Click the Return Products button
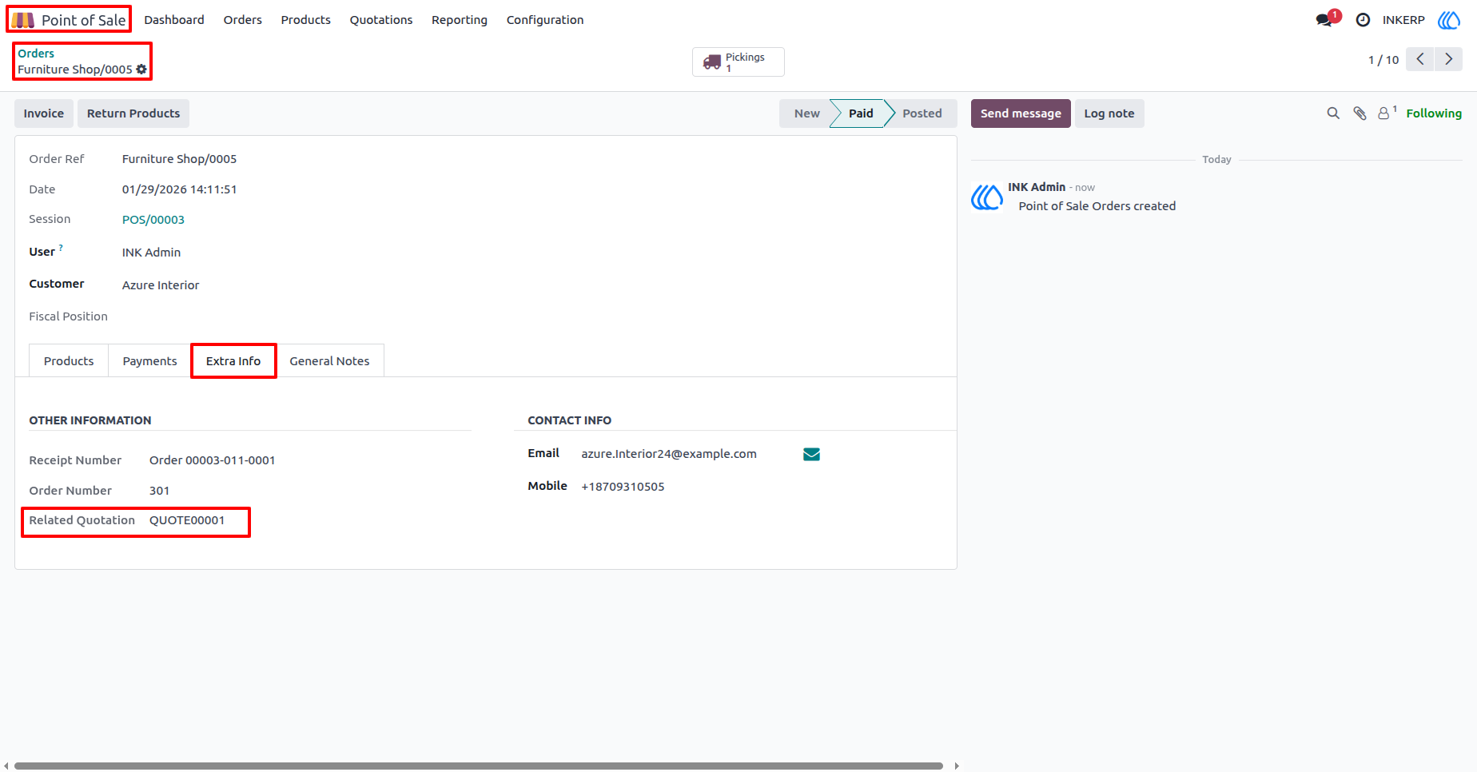This screenshot has height=772, width=1477. point(133,113)
